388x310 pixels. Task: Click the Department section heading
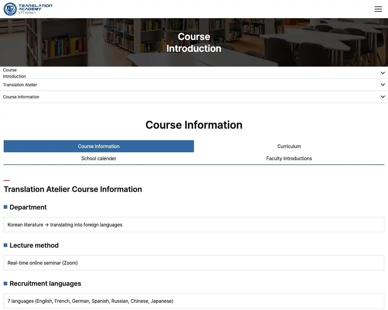tap(28, 207)
